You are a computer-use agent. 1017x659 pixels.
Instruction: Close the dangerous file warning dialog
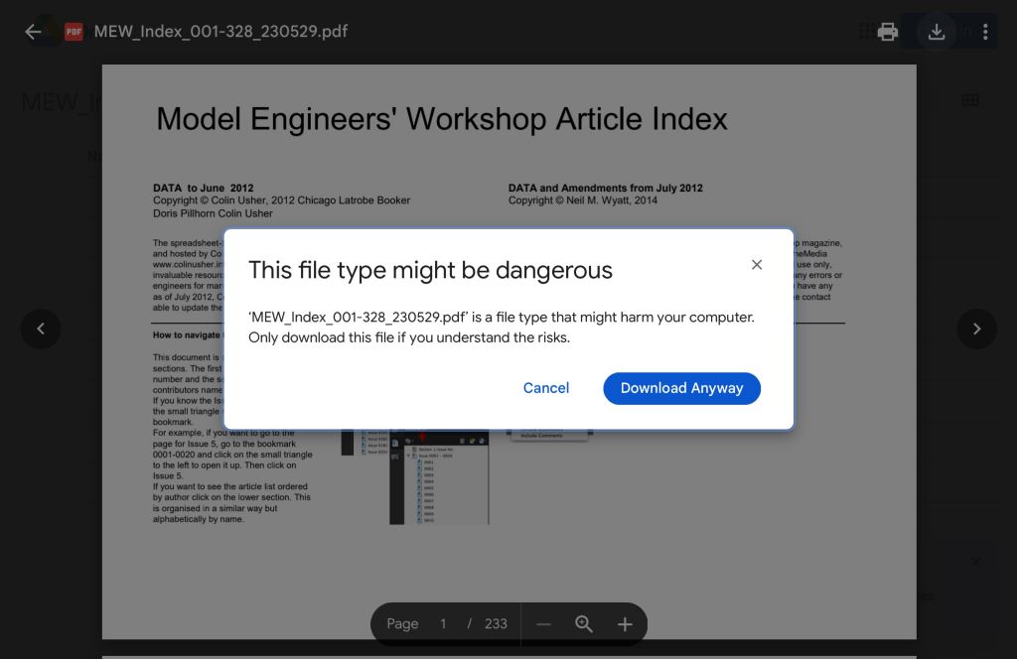(x=756, y=264)
